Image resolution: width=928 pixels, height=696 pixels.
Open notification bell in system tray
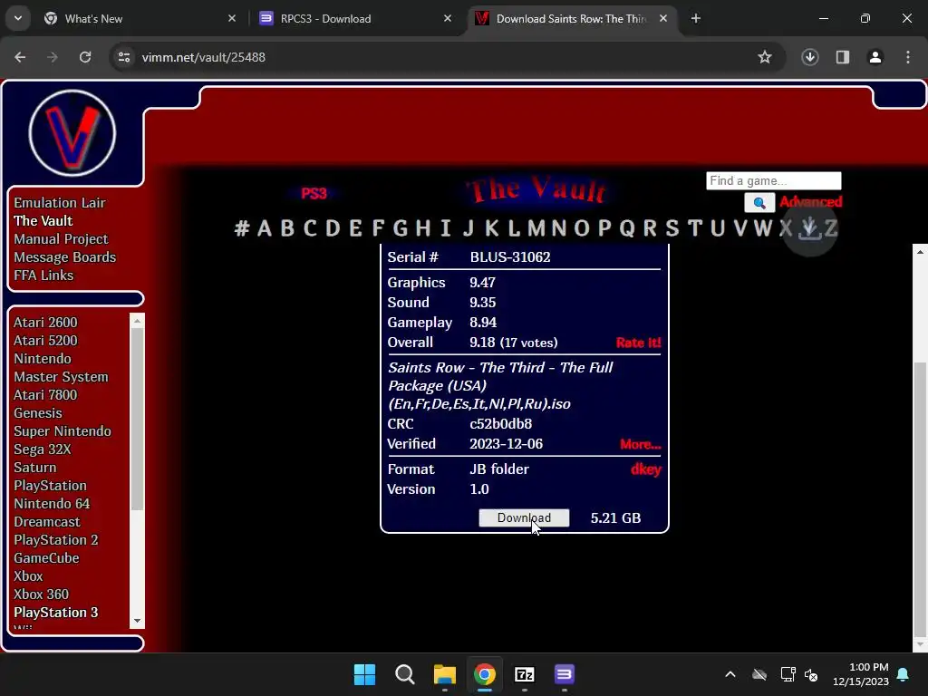point(904,674)
